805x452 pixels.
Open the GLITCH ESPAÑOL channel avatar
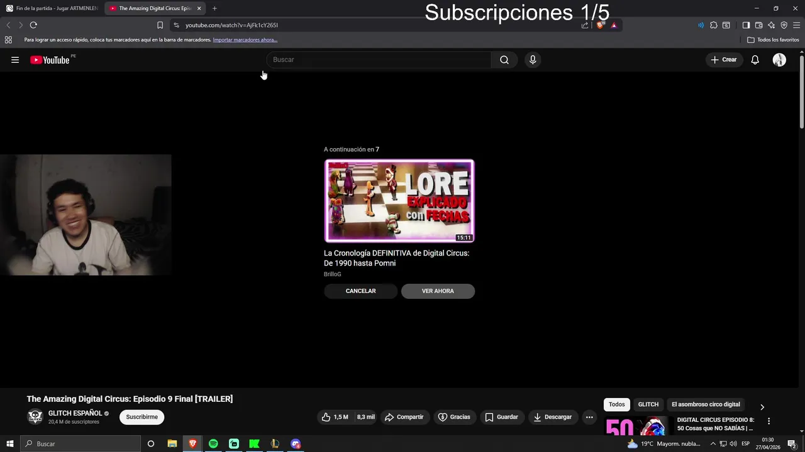(x=35, y=417)
